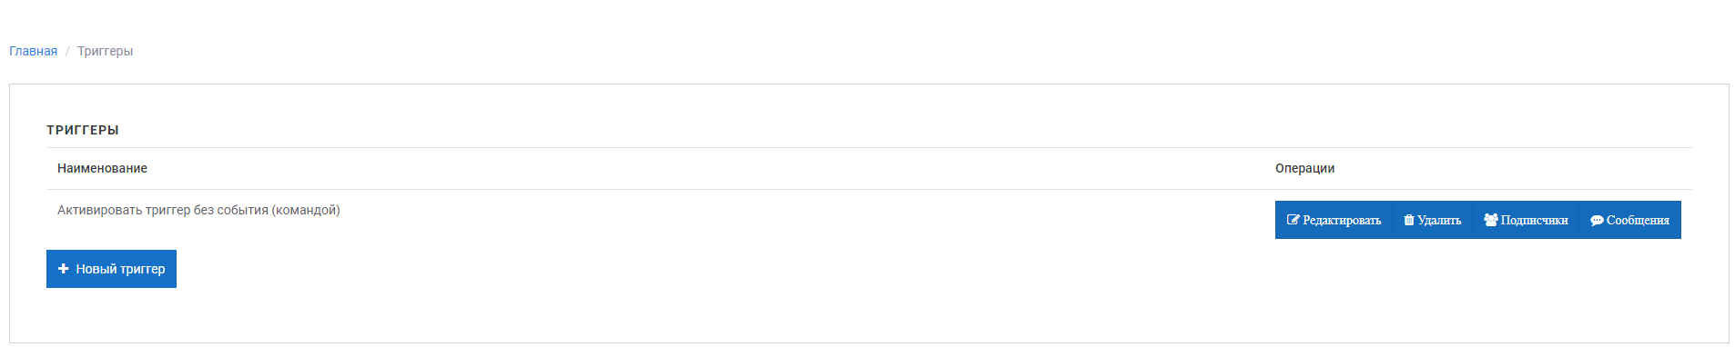This screenshot has height=347, width=1735.
Task: Go to Главная via breadcrumb link
Action: click(x=33, y=51)
